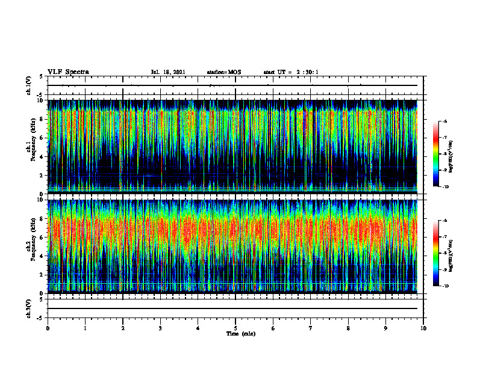Click the time axis tick label "7"
477x368 pixels.
[x=311, y=328]
